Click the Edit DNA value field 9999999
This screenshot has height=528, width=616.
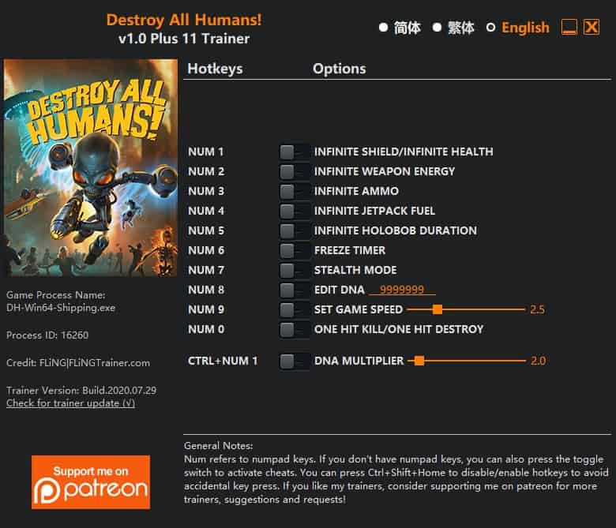pyautogui.click(x=401, y=290)
